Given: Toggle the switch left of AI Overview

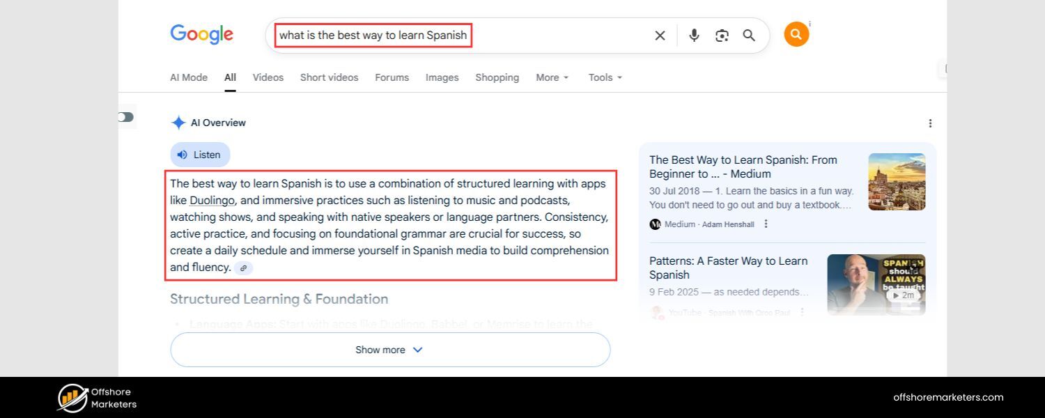Looking at the screenshot, I should [x=125, y=117].
